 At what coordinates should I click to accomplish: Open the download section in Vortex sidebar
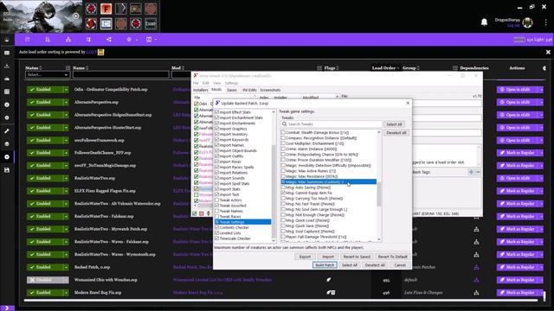click(7, 66)
